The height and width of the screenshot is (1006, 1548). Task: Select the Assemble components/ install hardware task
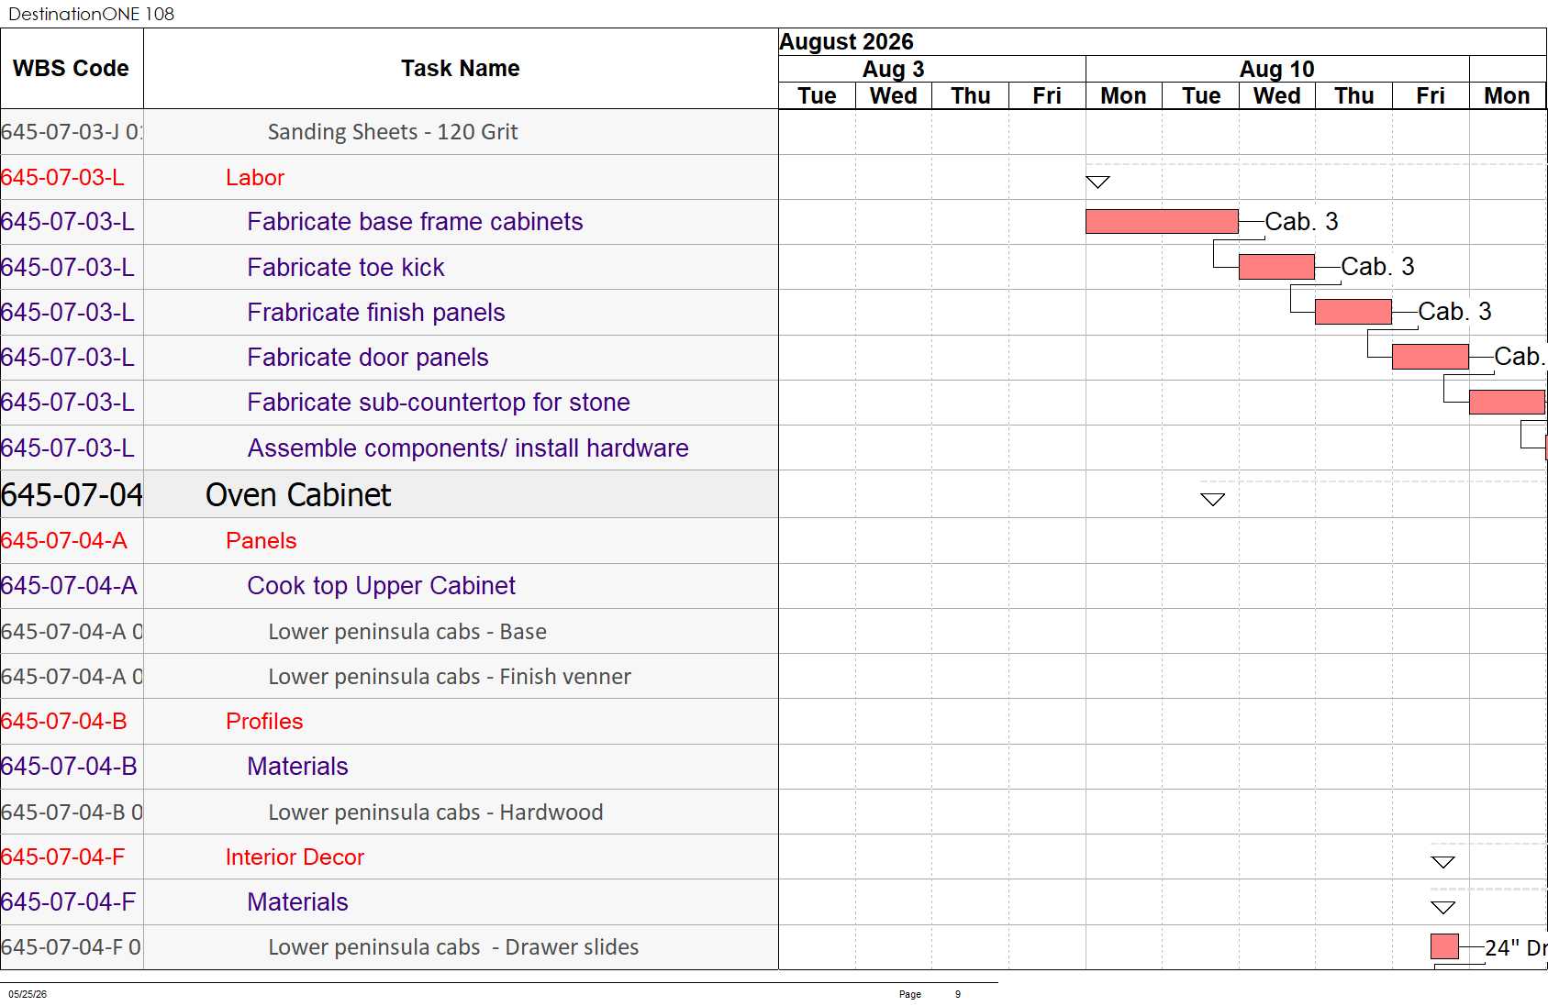click(468, 448)
